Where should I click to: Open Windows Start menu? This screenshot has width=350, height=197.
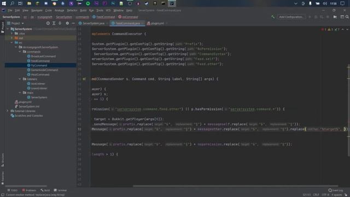click(x=4, y=3)
